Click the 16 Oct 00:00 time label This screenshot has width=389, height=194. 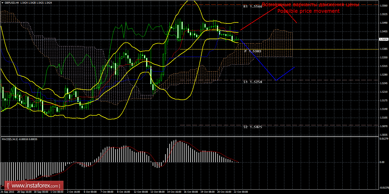coord(191,192)
